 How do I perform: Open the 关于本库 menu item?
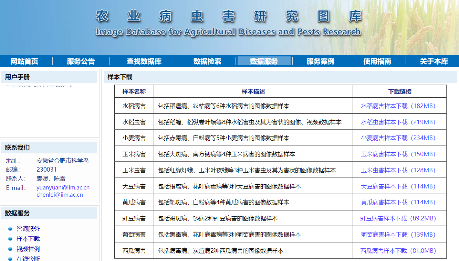434,62
